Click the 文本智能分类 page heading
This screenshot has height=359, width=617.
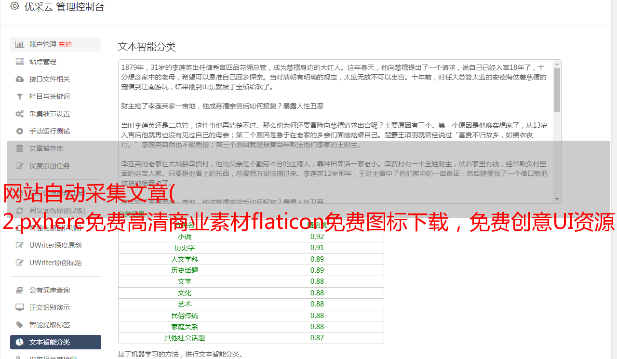tap(147, 47)
